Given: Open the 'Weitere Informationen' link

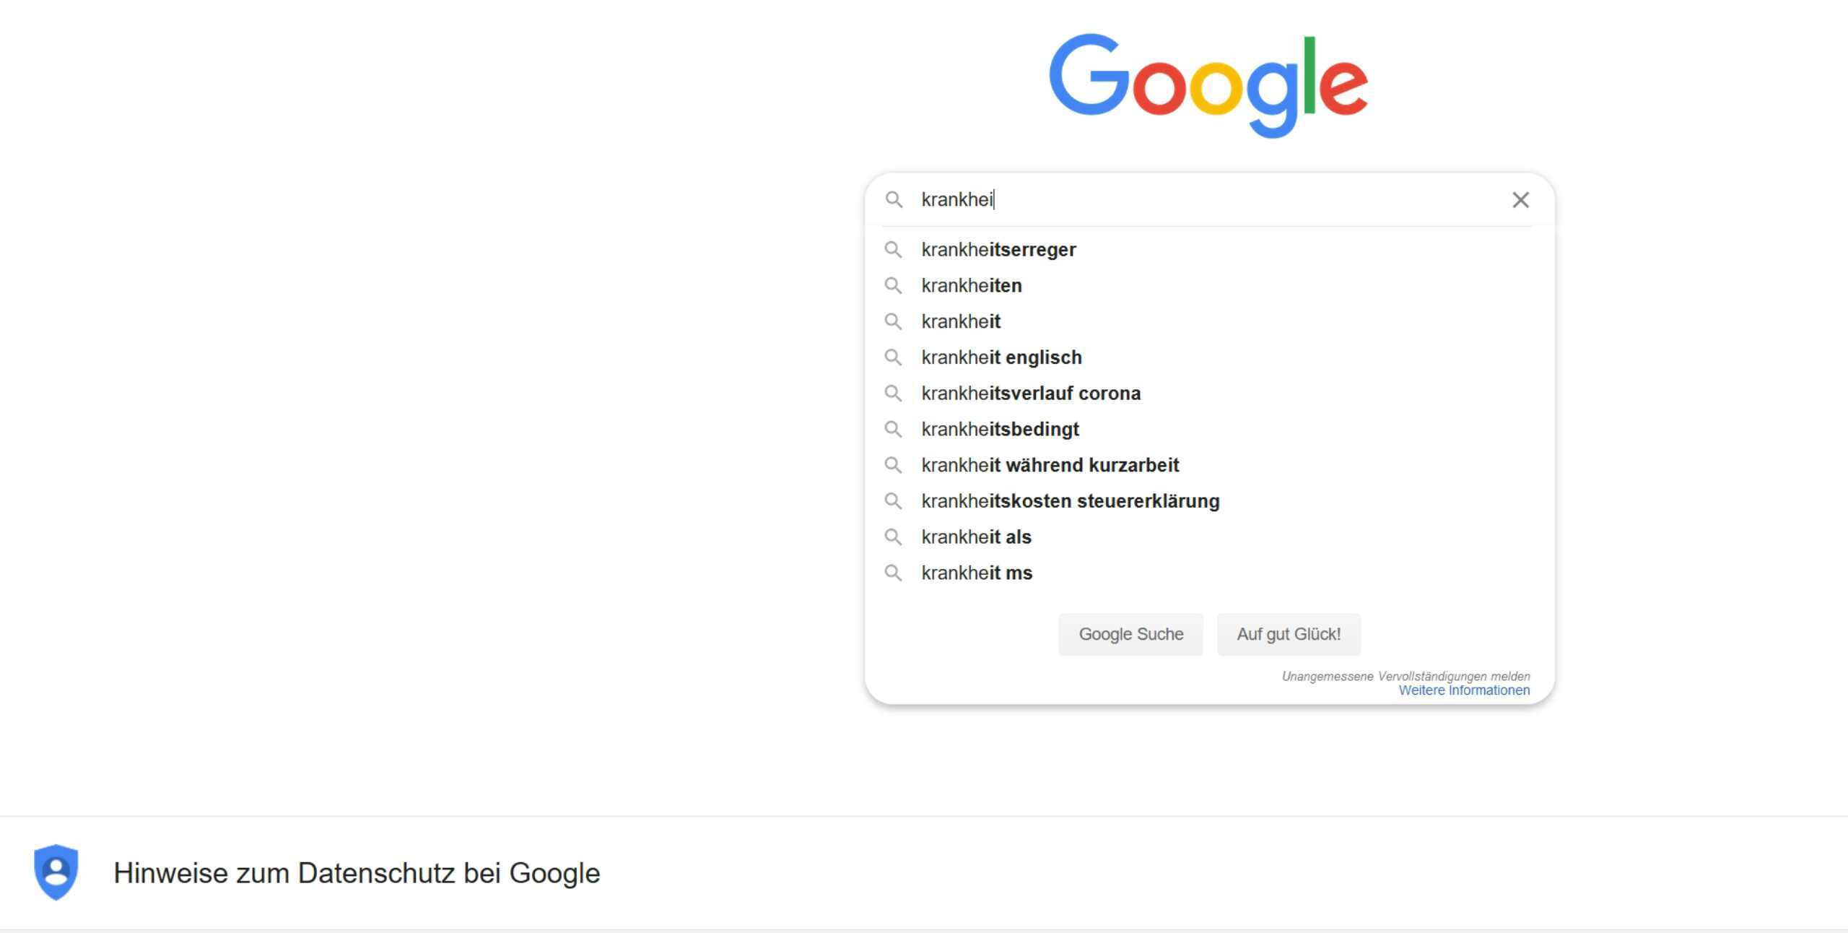Looking at the screenshot, I should point(1464,690).
